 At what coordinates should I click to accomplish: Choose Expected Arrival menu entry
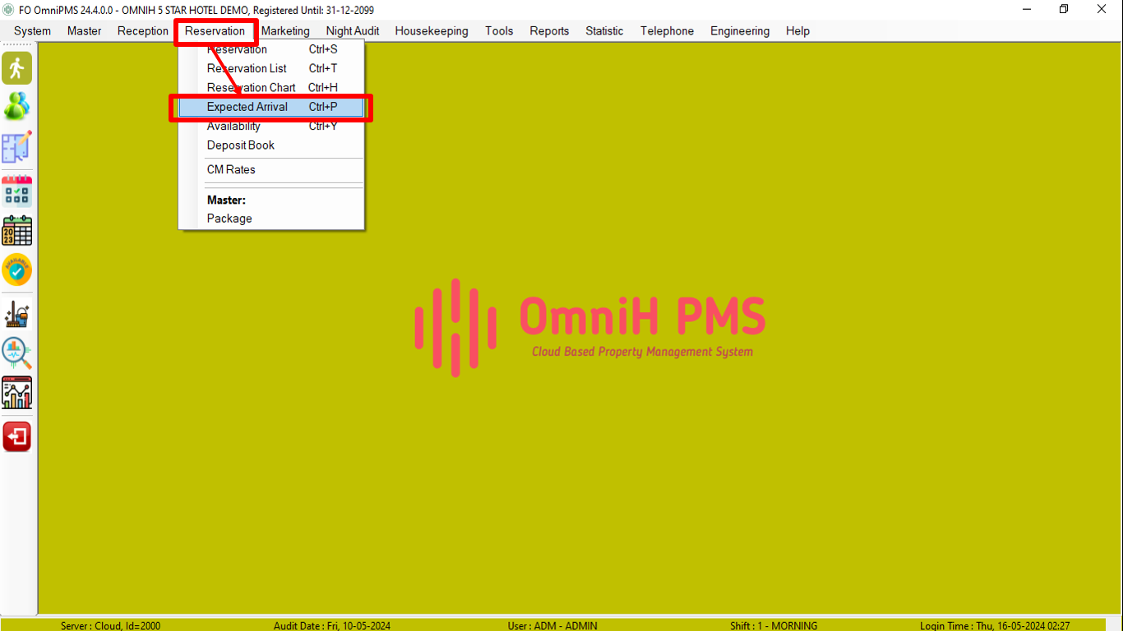point(271,107)
